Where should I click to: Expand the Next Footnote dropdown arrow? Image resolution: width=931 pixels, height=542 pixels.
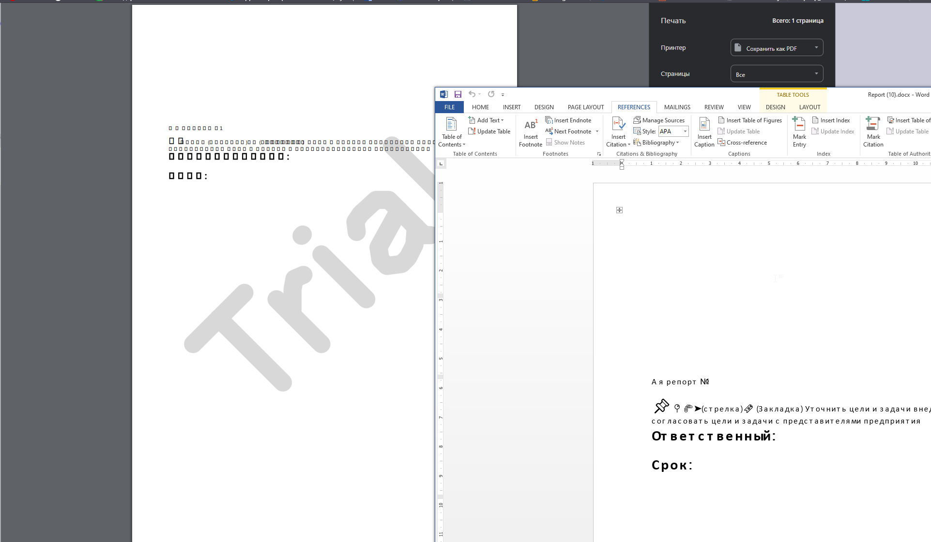tap(597, 132)
